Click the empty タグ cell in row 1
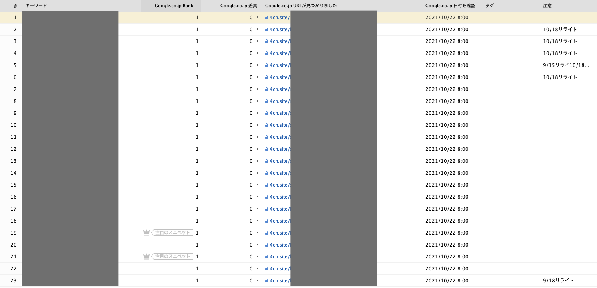The width and height of the screenshot is (597, 288). (x=510, y=18)
